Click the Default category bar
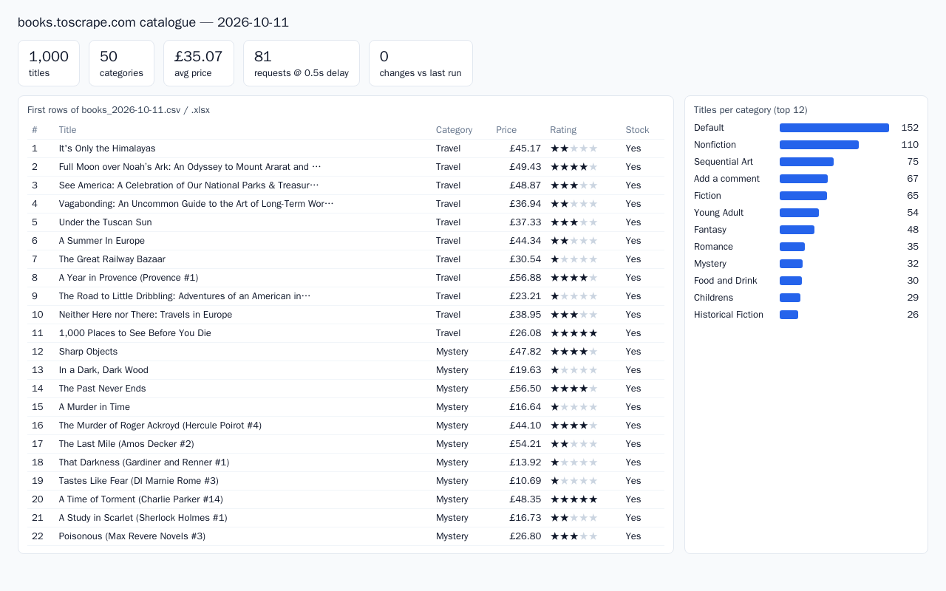Viewport: 946px width, 591px height. click(834, 128)
